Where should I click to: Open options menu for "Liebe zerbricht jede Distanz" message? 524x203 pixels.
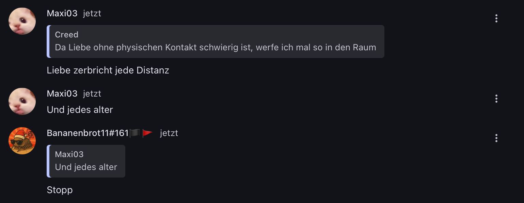tap(496, 18)
